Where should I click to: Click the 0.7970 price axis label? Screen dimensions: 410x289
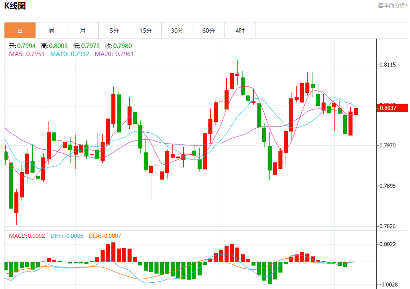coord(388,145)
